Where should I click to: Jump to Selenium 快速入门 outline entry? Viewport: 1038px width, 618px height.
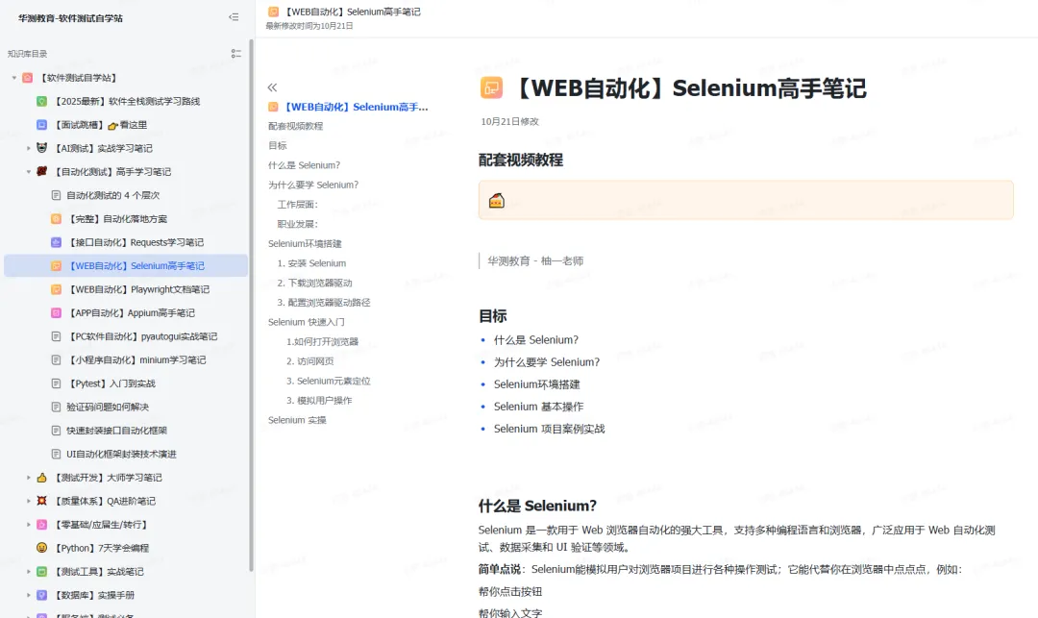pos(306,322)
